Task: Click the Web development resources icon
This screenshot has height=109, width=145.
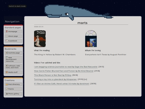Action: [x=7, y=58]
